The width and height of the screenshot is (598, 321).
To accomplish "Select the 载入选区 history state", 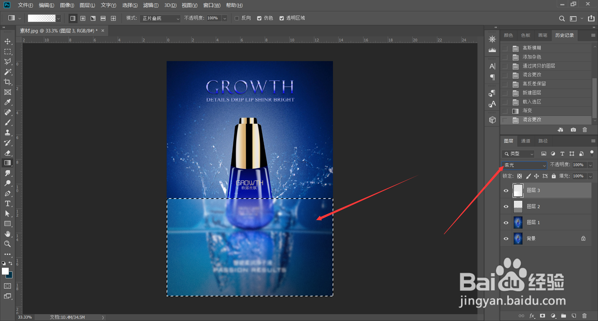I will (546, 102).
